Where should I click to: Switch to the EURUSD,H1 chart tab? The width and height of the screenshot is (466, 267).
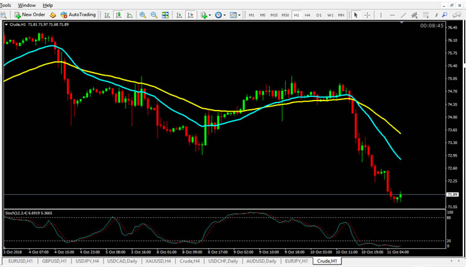tap(21, 261)
